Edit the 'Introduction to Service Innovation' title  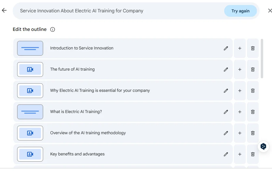[x=226, y=48]
